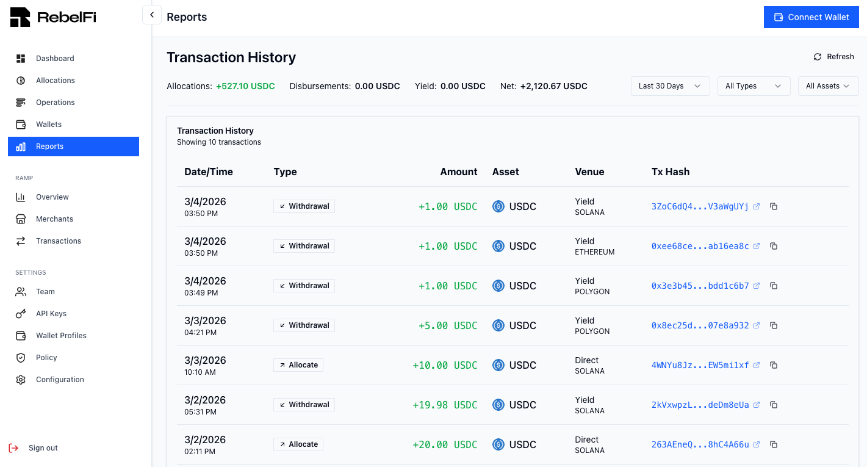This screenshot has height=467, width=867.
Task: Select the API Keys icon
Action: pyautogui.click(x=20, y=313)
